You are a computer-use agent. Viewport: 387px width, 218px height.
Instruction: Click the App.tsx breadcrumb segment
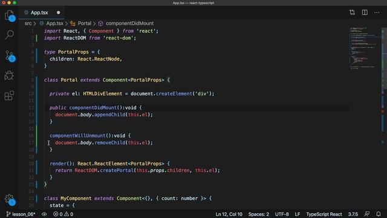point(54,23)
